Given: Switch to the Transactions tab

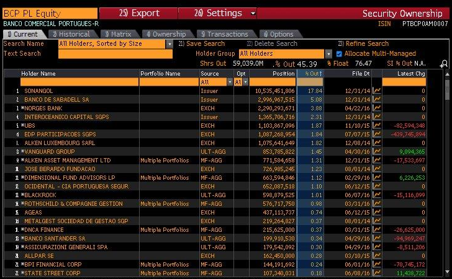Looking at the screenshot, I should [x=225, y=34].
